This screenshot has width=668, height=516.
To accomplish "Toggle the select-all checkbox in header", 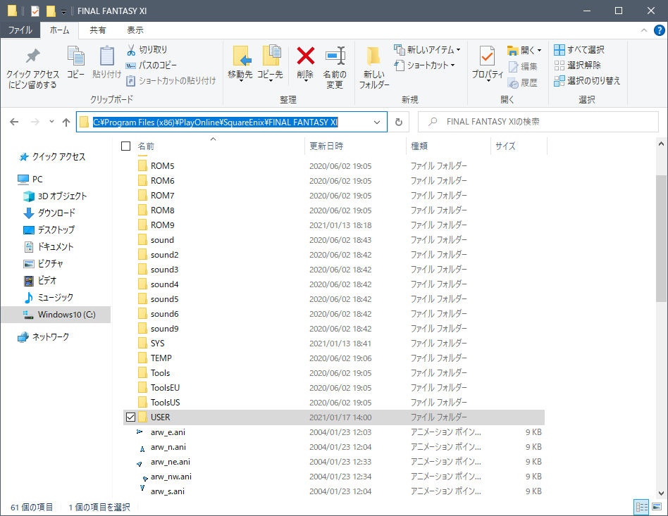I will [125, 146].
